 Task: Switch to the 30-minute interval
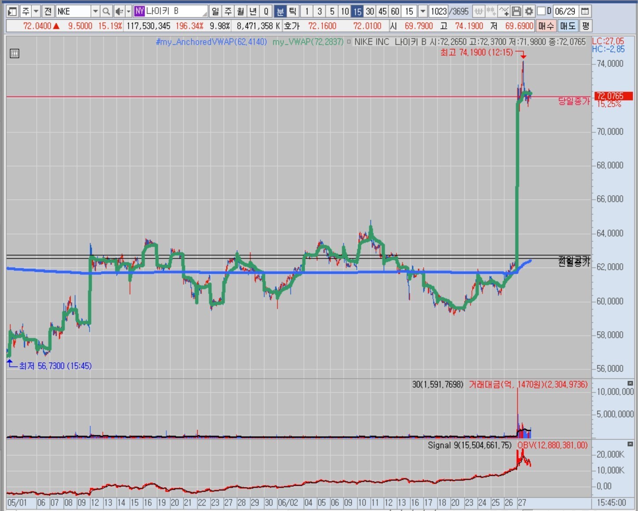(x=370, y=11)
